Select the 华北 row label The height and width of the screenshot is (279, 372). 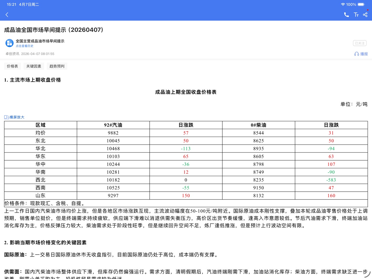41,148
